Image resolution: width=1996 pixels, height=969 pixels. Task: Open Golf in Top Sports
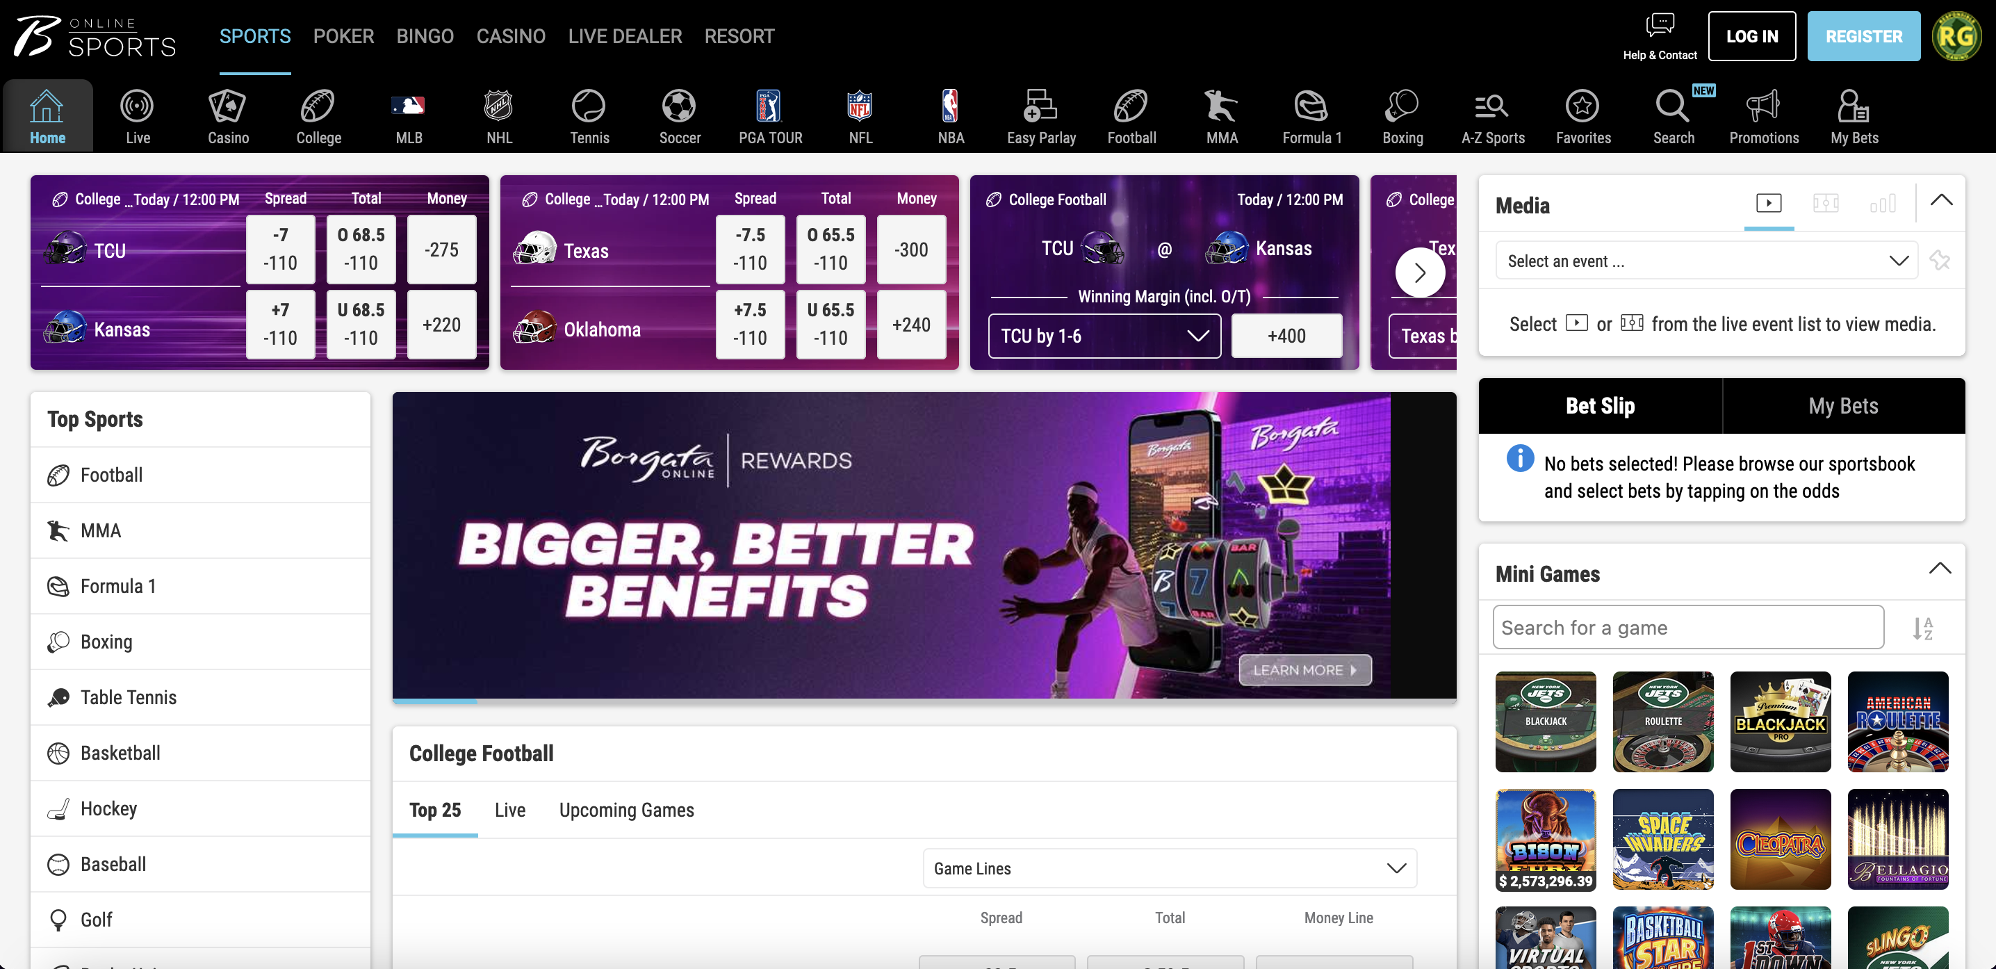(201, 920)
